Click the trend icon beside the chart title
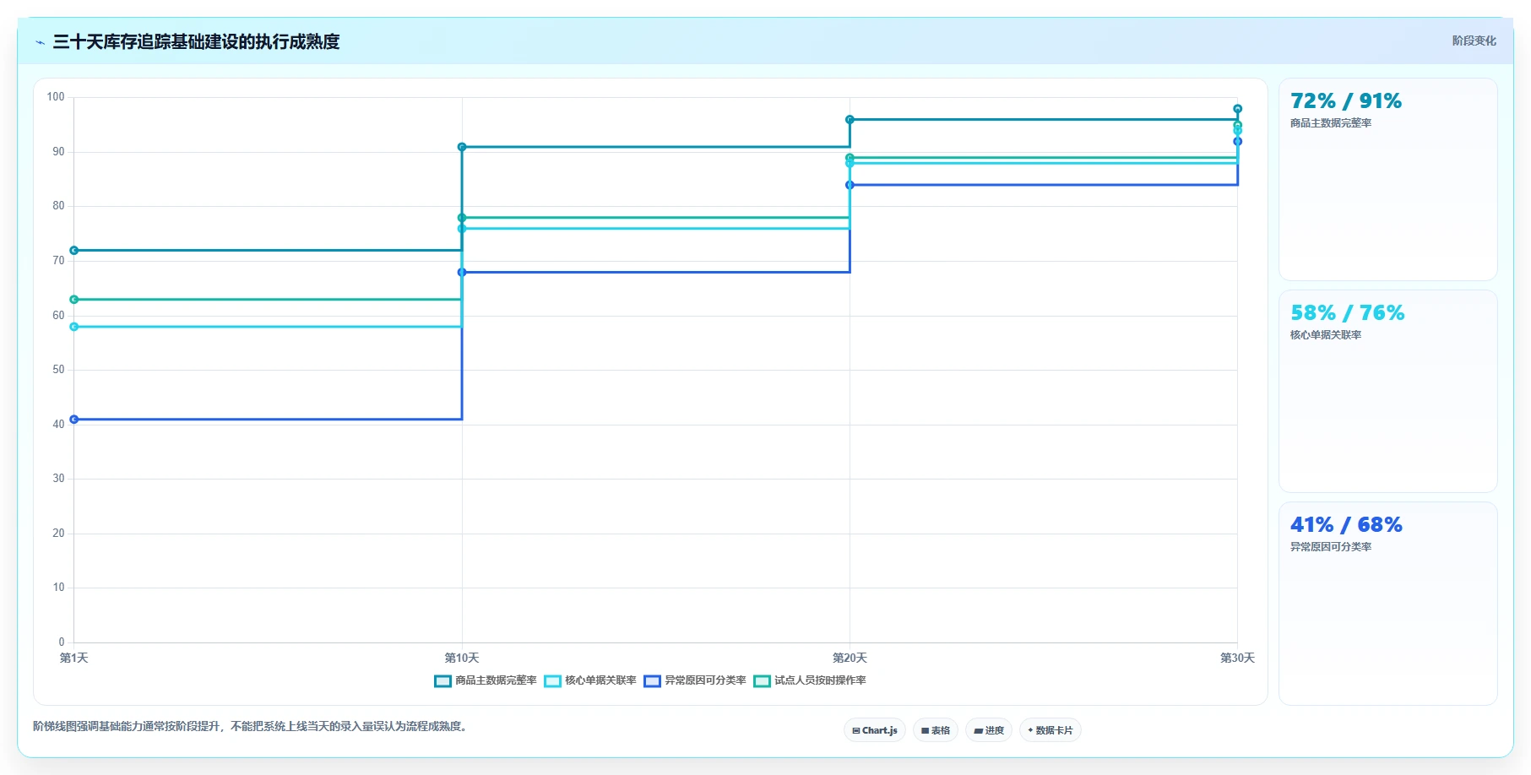 tap(40, 42)
